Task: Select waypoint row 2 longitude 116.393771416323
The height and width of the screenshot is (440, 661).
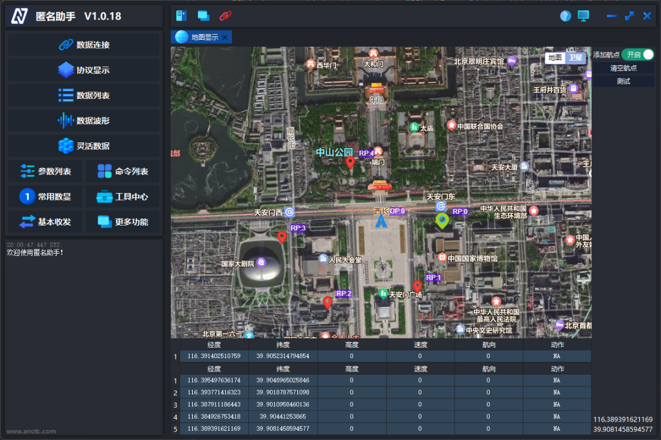Action: click(x=214, y=392)
